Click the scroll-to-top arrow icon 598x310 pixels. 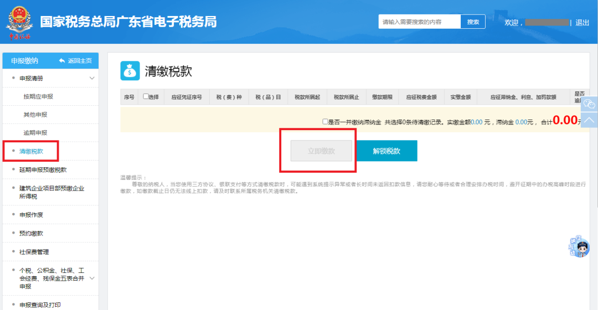click(589, 120)
